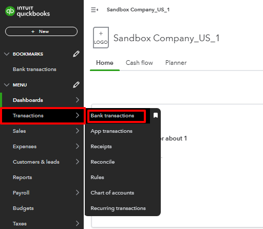Screen dimensions: 263x229
Task: Switch to the Home tab
Action: 105,63
